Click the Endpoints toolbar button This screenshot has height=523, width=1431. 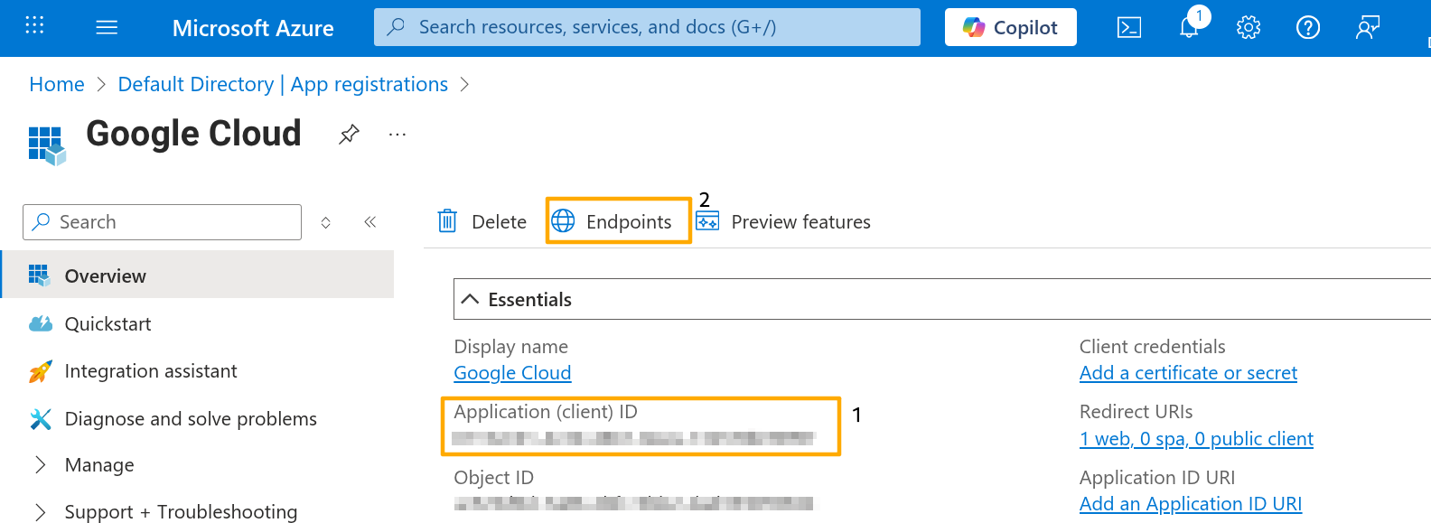pyautogui.click(x=618, y=221)
